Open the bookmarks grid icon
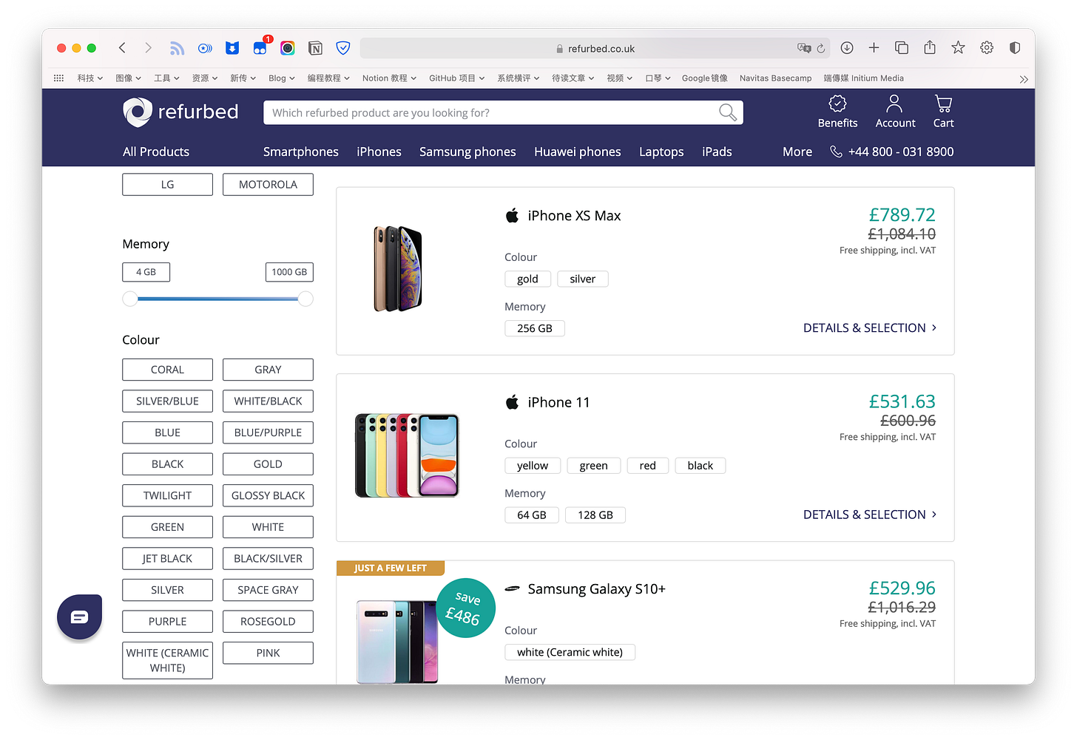This screenshot has height=740, width=1077. tap(59, 78)
